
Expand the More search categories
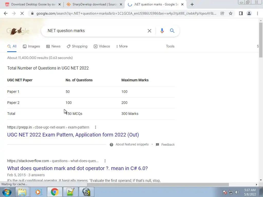click(122, 46)
